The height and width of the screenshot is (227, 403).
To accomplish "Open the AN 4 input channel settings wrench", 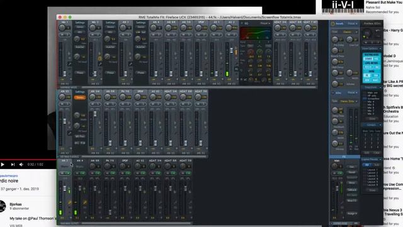I will (161, 64).
